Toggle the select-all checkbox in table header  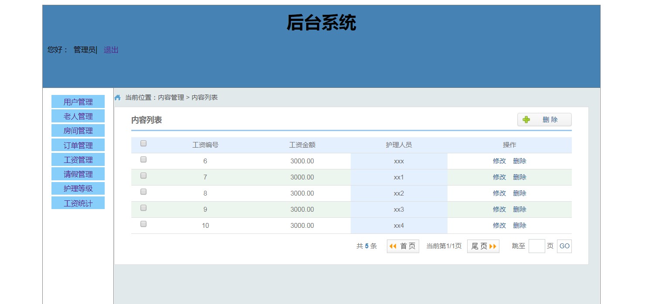pos(143,144)
